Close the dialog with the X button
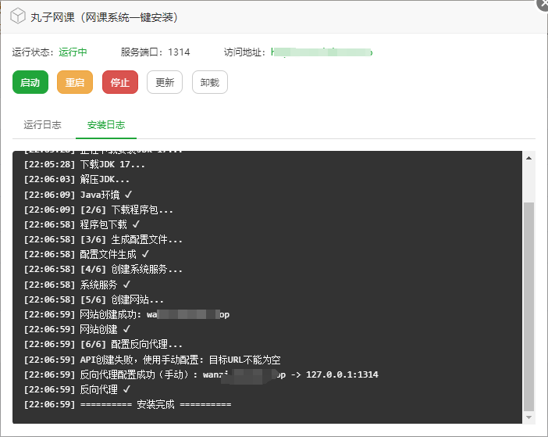Viewport: 548px width, 437px height. (x=543, y=5)
